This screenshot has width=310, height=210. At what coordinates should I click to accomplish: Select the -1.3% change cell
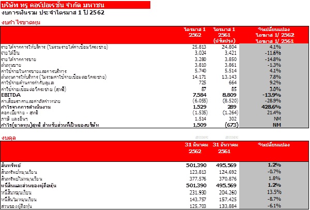274,65
